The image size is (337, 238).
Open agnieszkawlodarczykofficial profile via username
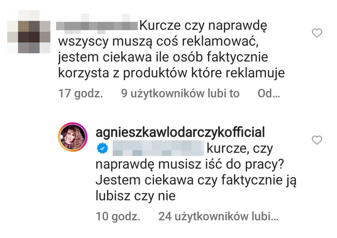[x=180, y=132]
